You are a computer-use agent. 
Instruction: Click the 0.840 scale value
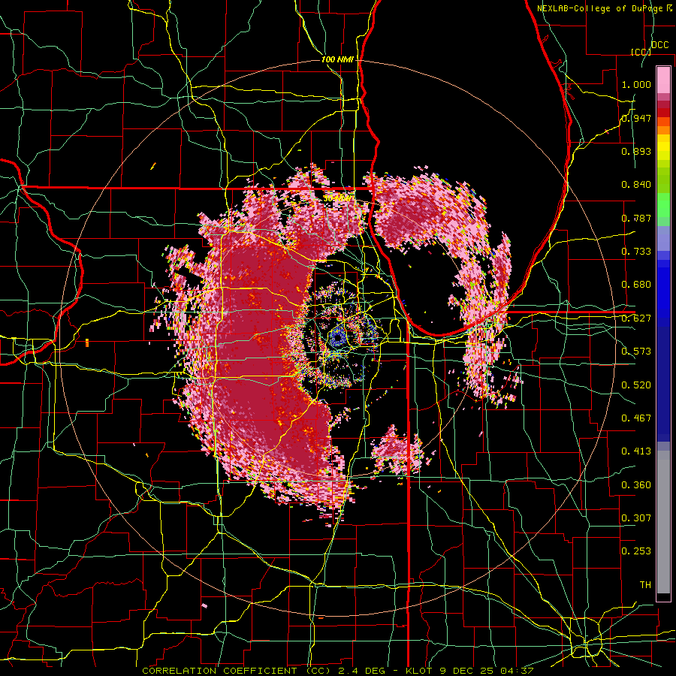[x=636, y=185]
